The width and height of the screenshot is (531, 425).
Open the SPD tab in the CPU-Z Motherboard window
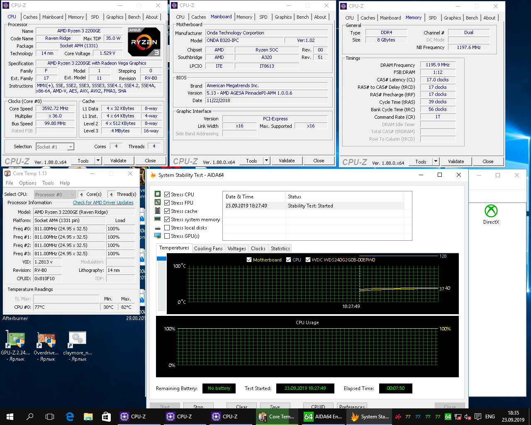click(263, 17)
